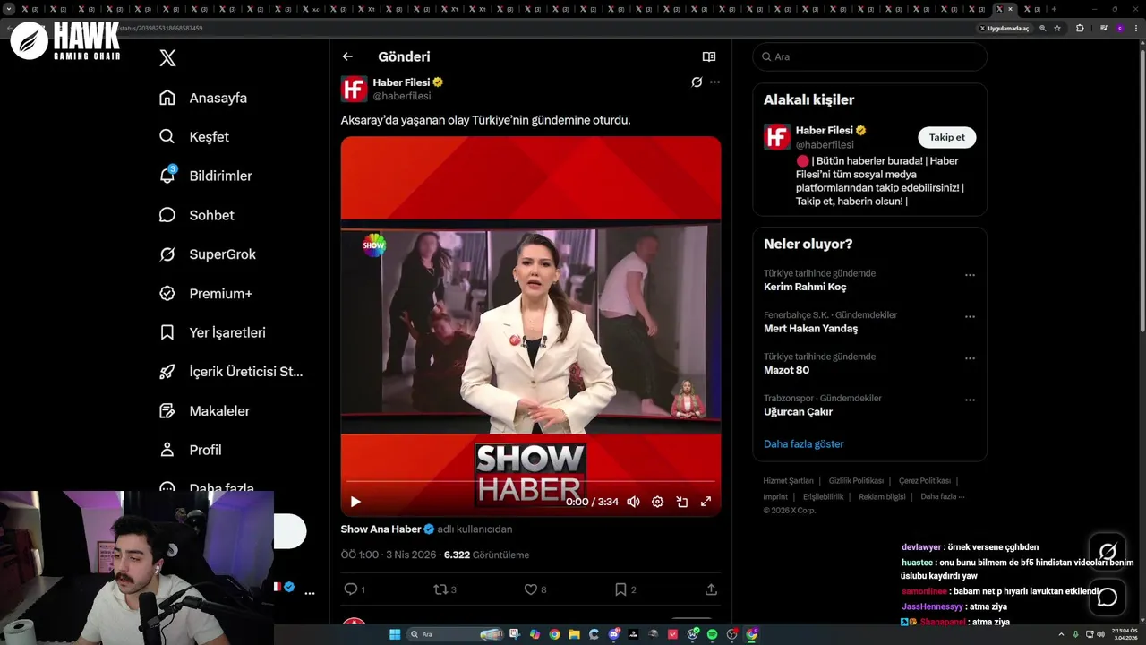The width and height of the screenshot is (1146, 645).
Task: Click Windows taskbar search box
Action: (x=454, y=634)
